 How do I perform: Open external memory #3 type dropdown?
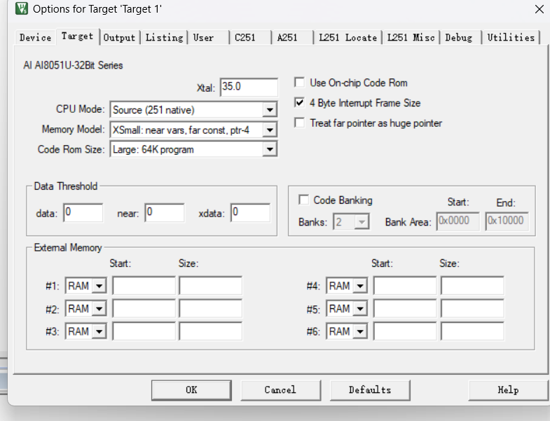[99, 331]
